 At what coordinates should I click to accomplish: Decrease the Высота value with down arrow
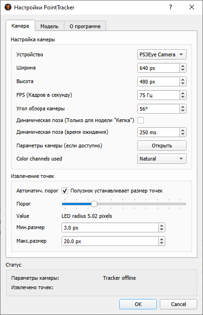click(183, 84)
